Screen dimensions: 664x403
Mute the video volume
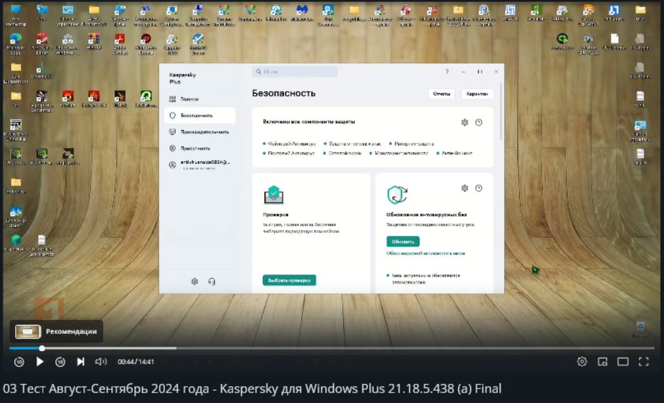(101, 362)
